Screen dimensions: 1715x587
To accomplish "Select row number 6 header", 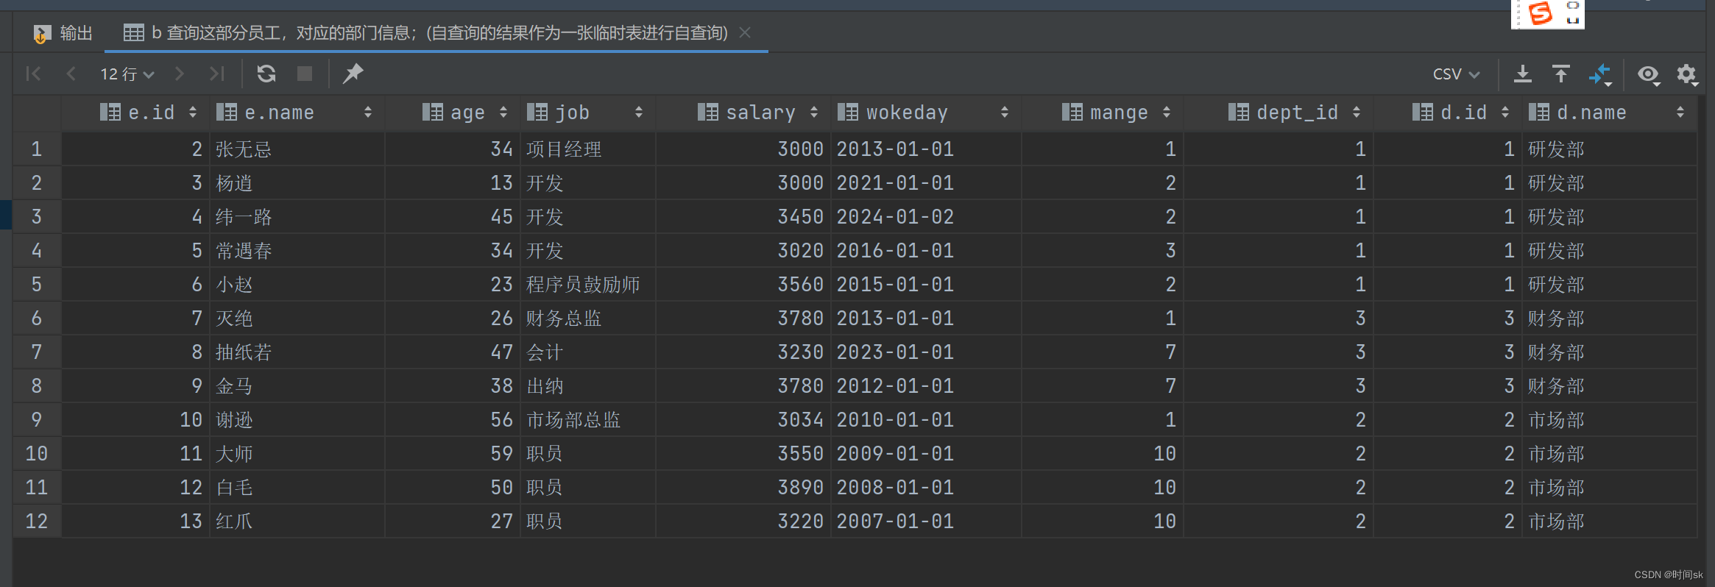I will coord(37,319).
